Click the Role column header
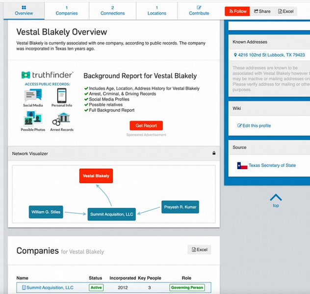 pyautogui.click(x=186, y=278)
